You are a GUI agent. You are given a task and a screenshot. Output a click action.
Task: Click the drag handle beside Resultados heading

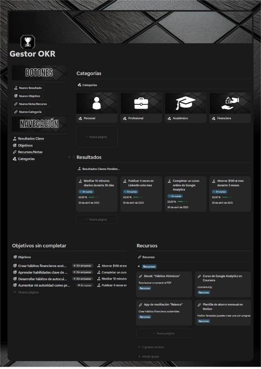[73, 157]
